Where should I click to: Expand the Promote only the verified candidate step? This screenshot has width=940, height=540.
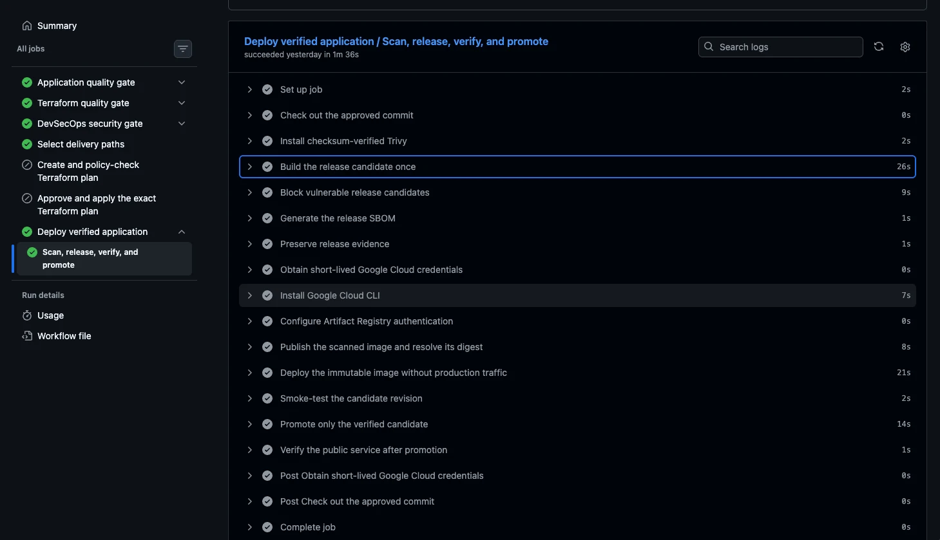[x=250, y=424]
